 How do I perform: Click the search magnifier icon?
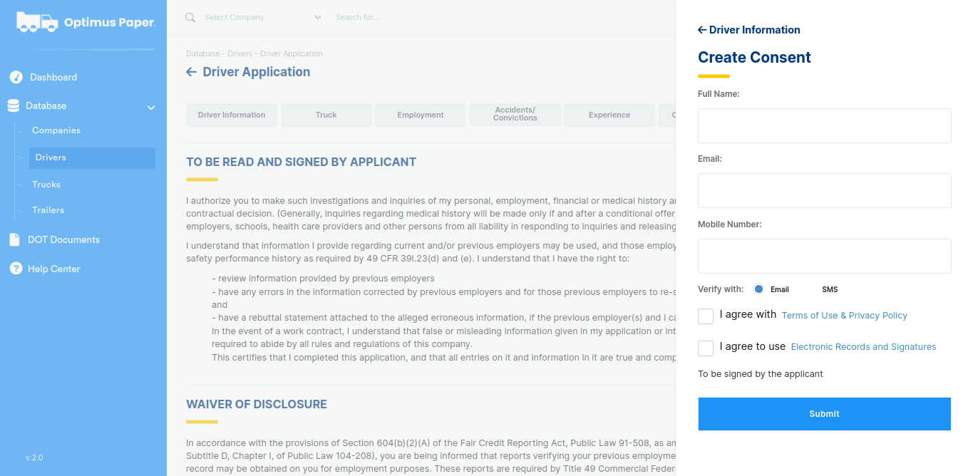pyautogui.click(x=190, y=17)
